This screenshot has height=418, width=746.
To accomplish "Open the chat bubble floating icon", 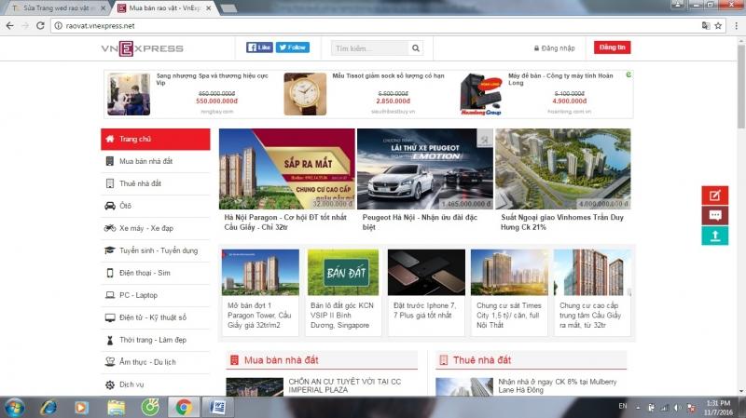I will click(x=714, y=216).
